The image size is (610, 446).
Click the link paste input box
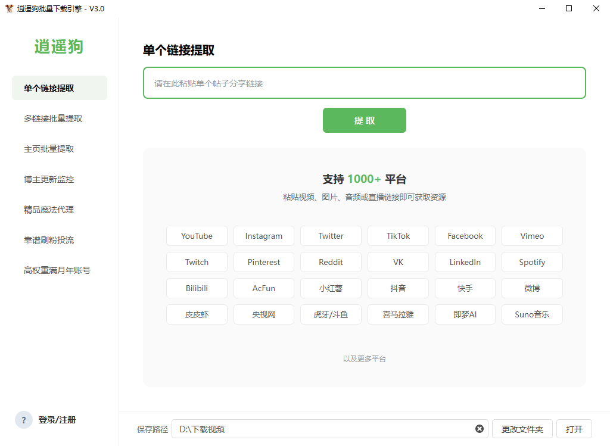pos(364,83)
